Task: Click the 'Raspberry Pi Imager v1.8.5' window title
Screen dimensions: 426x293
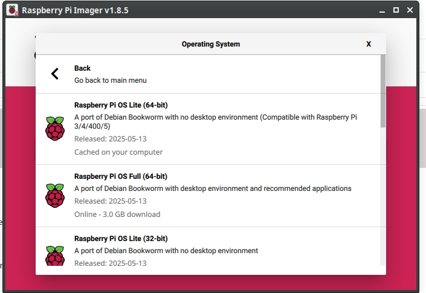Action: (x=75, y=10)
